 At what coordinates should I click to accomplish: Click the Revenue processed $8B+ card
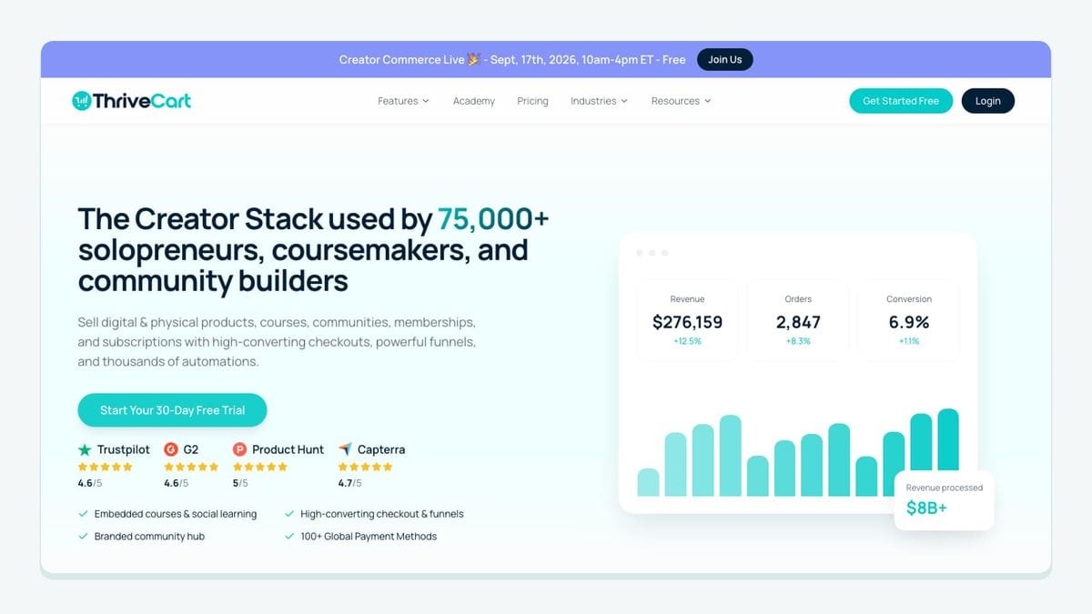point(944,500)
